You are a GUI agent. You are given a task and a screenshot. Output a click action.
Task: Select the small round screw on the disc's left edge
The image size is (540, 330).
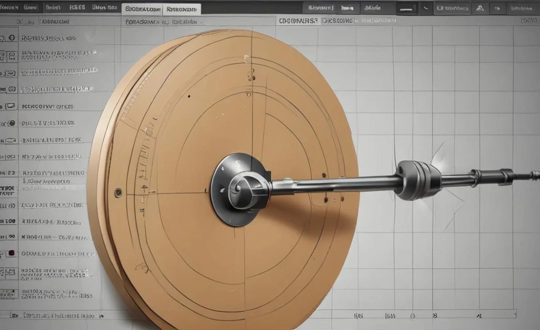click(118, 193)
